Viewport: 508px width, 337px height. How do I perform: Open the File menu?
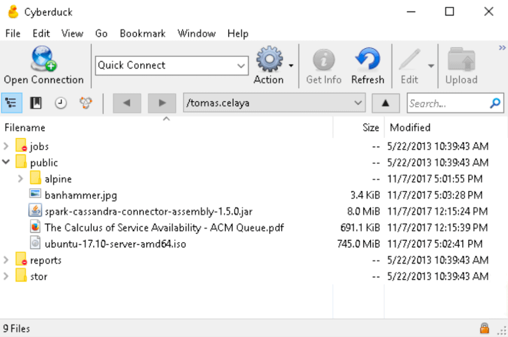pos(13,33)
